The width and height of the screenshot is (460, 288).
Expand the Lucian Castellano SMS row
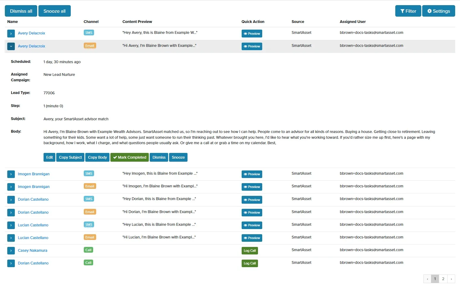coord(11,225)
